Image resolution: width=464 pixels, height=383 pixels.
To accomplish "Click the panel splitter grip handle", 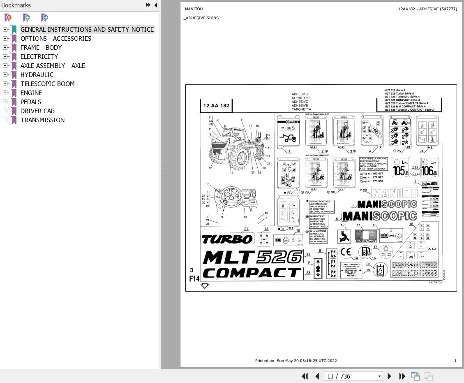I will [x=162, y=168].
